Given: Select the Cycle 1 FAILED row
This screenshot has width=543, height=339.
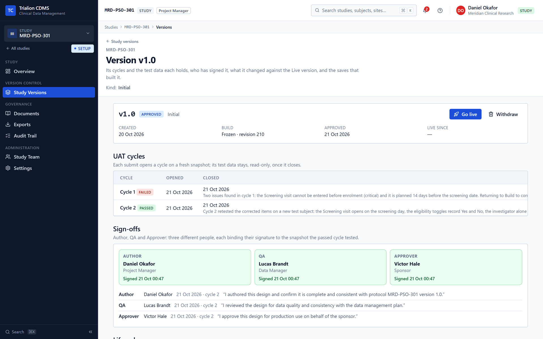Looking at the screenshot, I should point(320,192).
